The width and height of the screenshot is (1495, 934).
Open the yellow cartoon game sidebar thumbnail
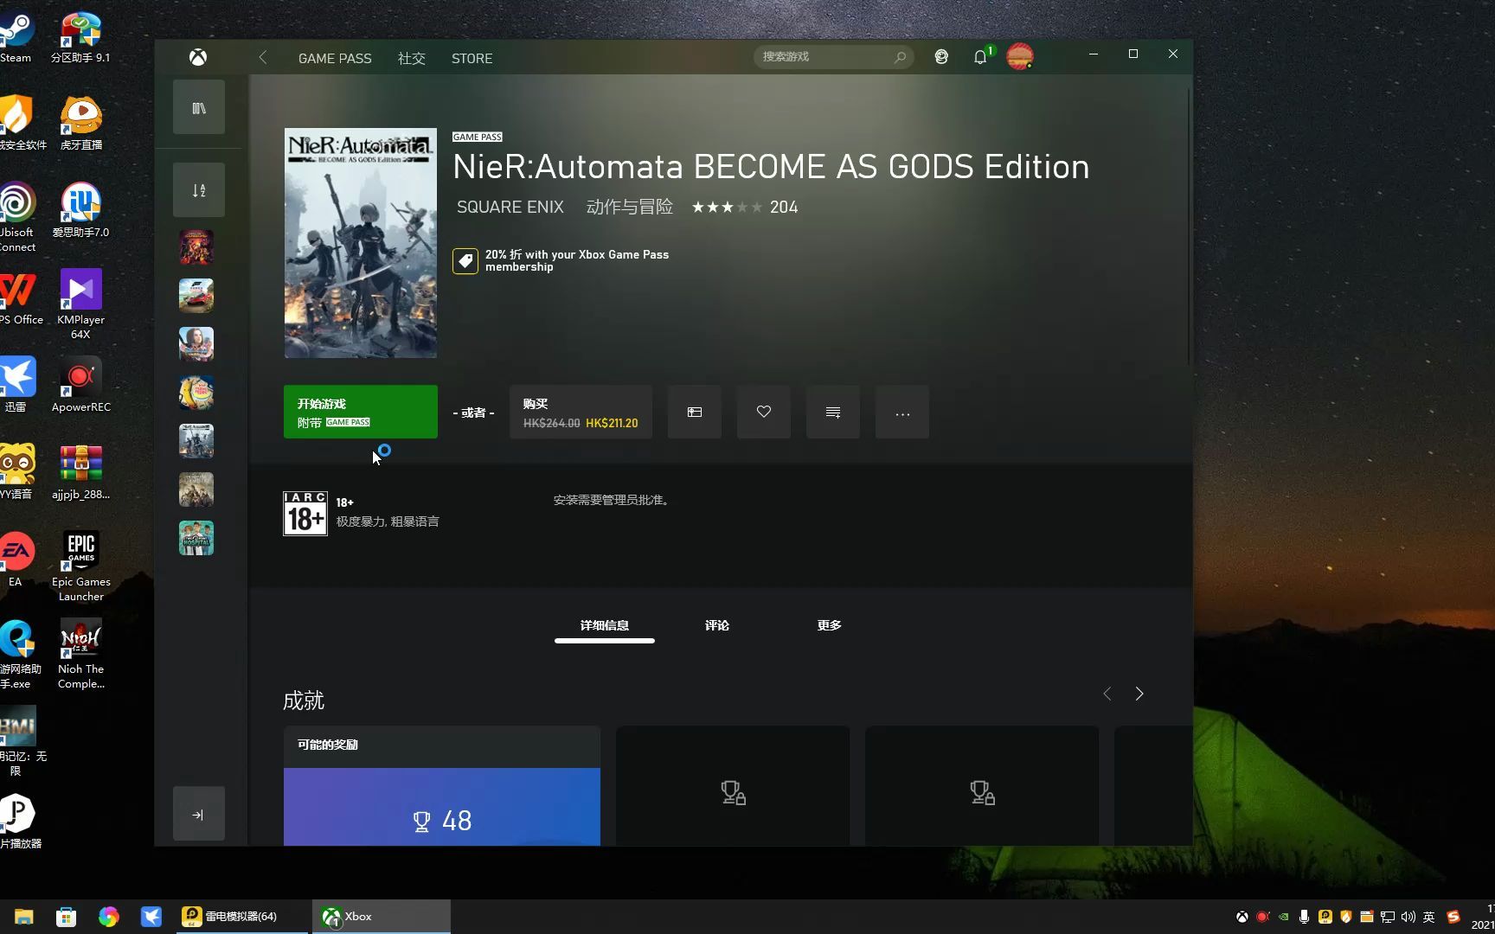click(x=196, y=393)
